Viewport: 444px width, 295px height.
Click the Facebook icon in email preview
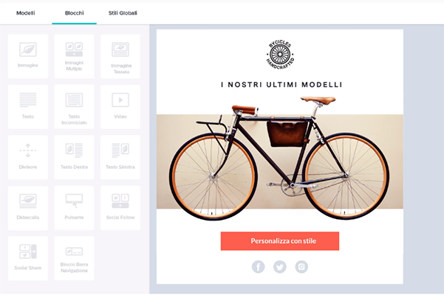(x=258, y=266)
